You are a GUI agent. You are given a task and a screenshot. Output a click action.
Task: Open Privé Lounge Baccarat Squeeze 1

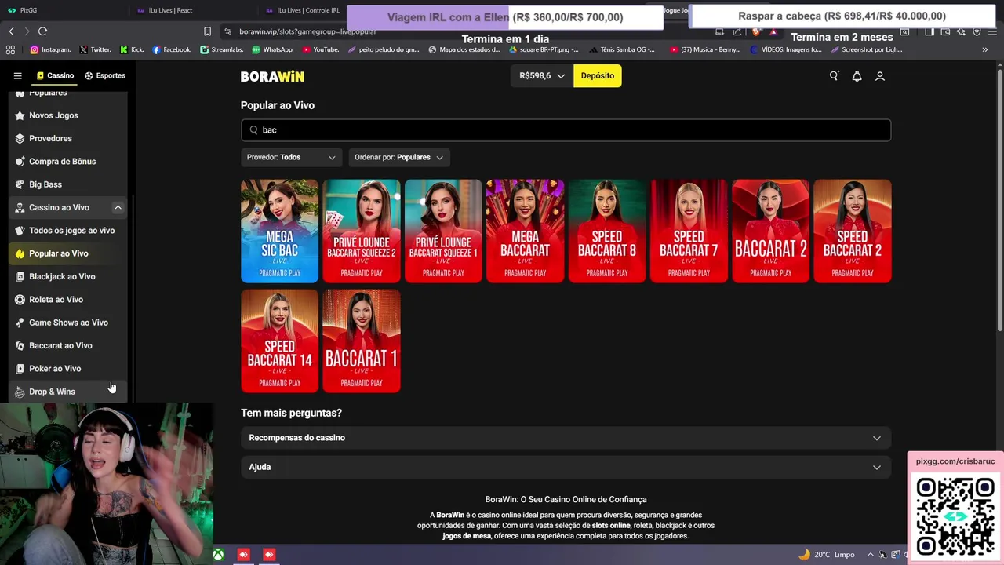[443, 231]
